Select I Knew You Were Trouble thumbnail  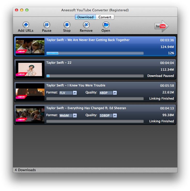click(30, 92)
